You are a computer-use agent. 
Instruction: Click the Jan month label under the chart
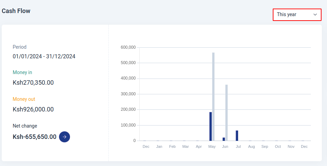(159, 146)
